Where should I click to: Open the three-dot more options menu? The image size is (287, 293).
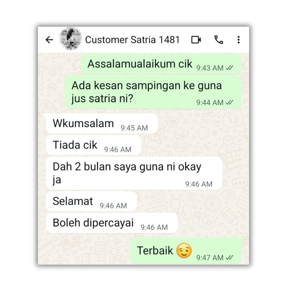pos(238,40)
